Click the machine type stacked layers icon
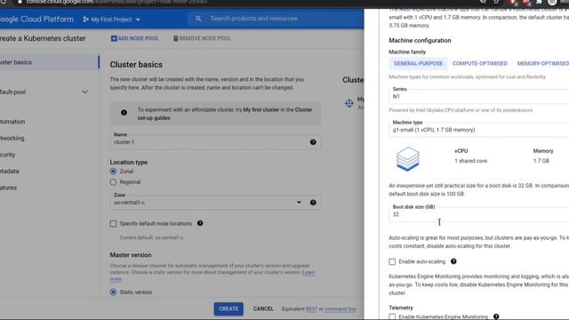This screenshot has height=320, width=569. [408, 159]
